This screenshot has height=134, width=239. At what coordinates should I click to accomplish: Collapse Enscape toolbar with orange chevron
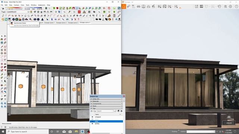pos(180,8)
